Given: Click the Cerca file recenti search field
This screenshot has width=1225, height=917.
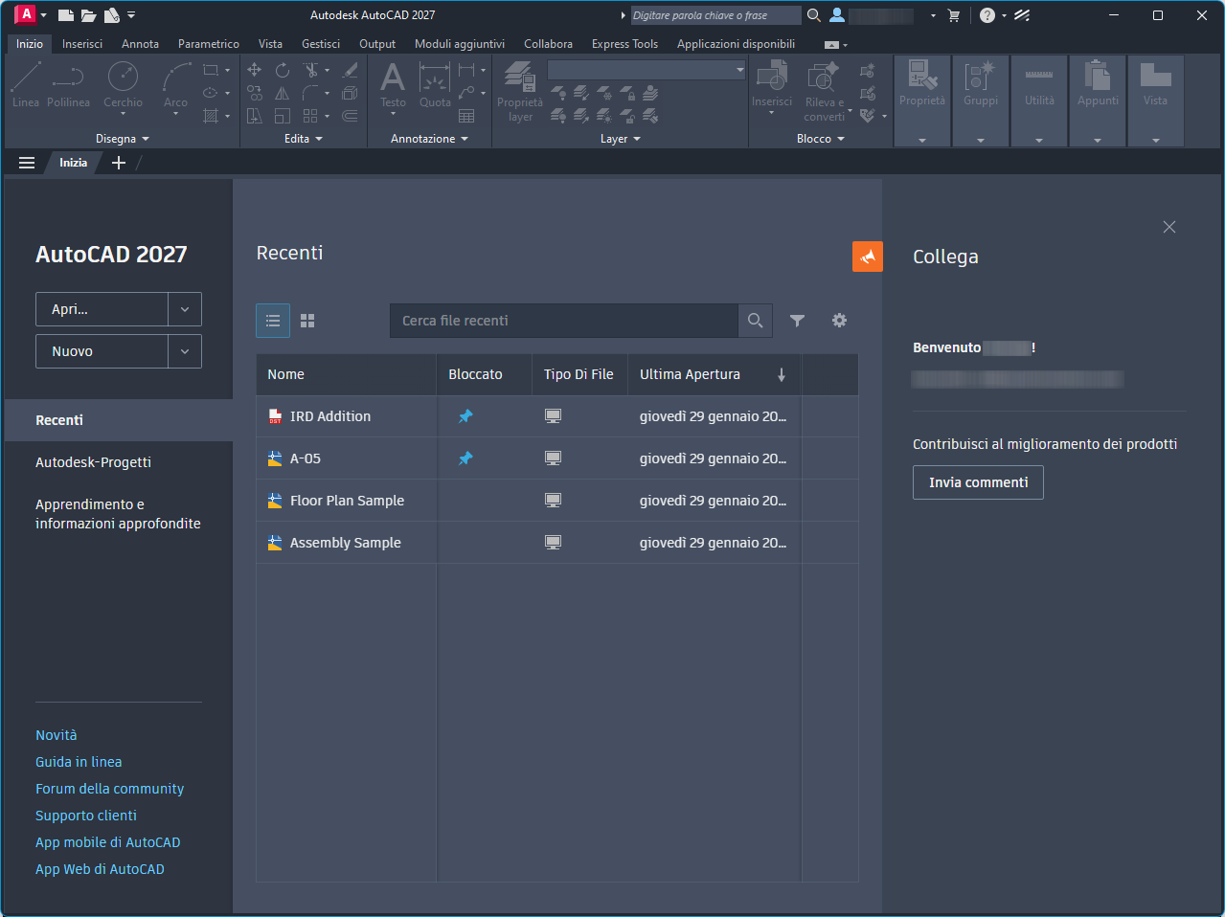Looking at the screenshot, I should pos(564,321).
